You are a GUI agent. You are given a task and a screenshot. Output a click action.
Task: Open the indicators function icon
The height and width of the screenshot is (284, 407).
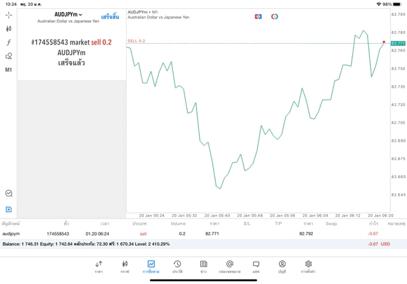click(x=8, y=43)
